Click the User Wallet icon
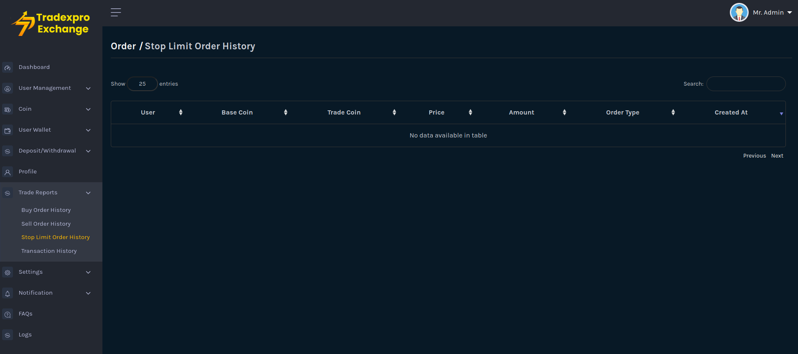Viewport: 798px width, 354px height. coord(8,130)
